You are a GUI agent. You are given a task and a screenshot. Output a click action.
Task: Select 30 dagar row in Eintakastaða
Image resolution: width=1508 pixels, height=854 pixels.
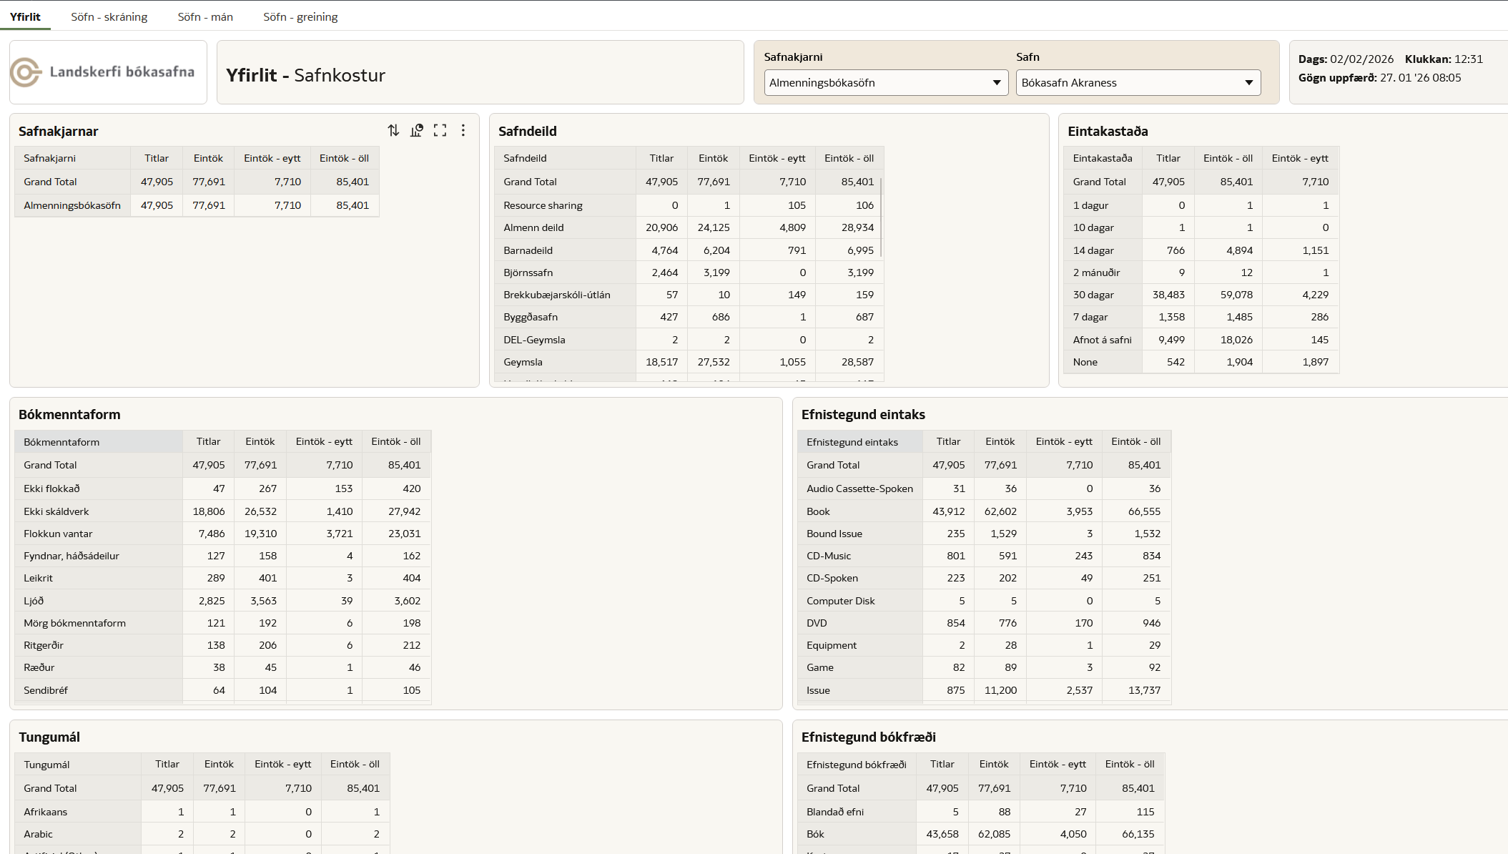[1093, 295]
